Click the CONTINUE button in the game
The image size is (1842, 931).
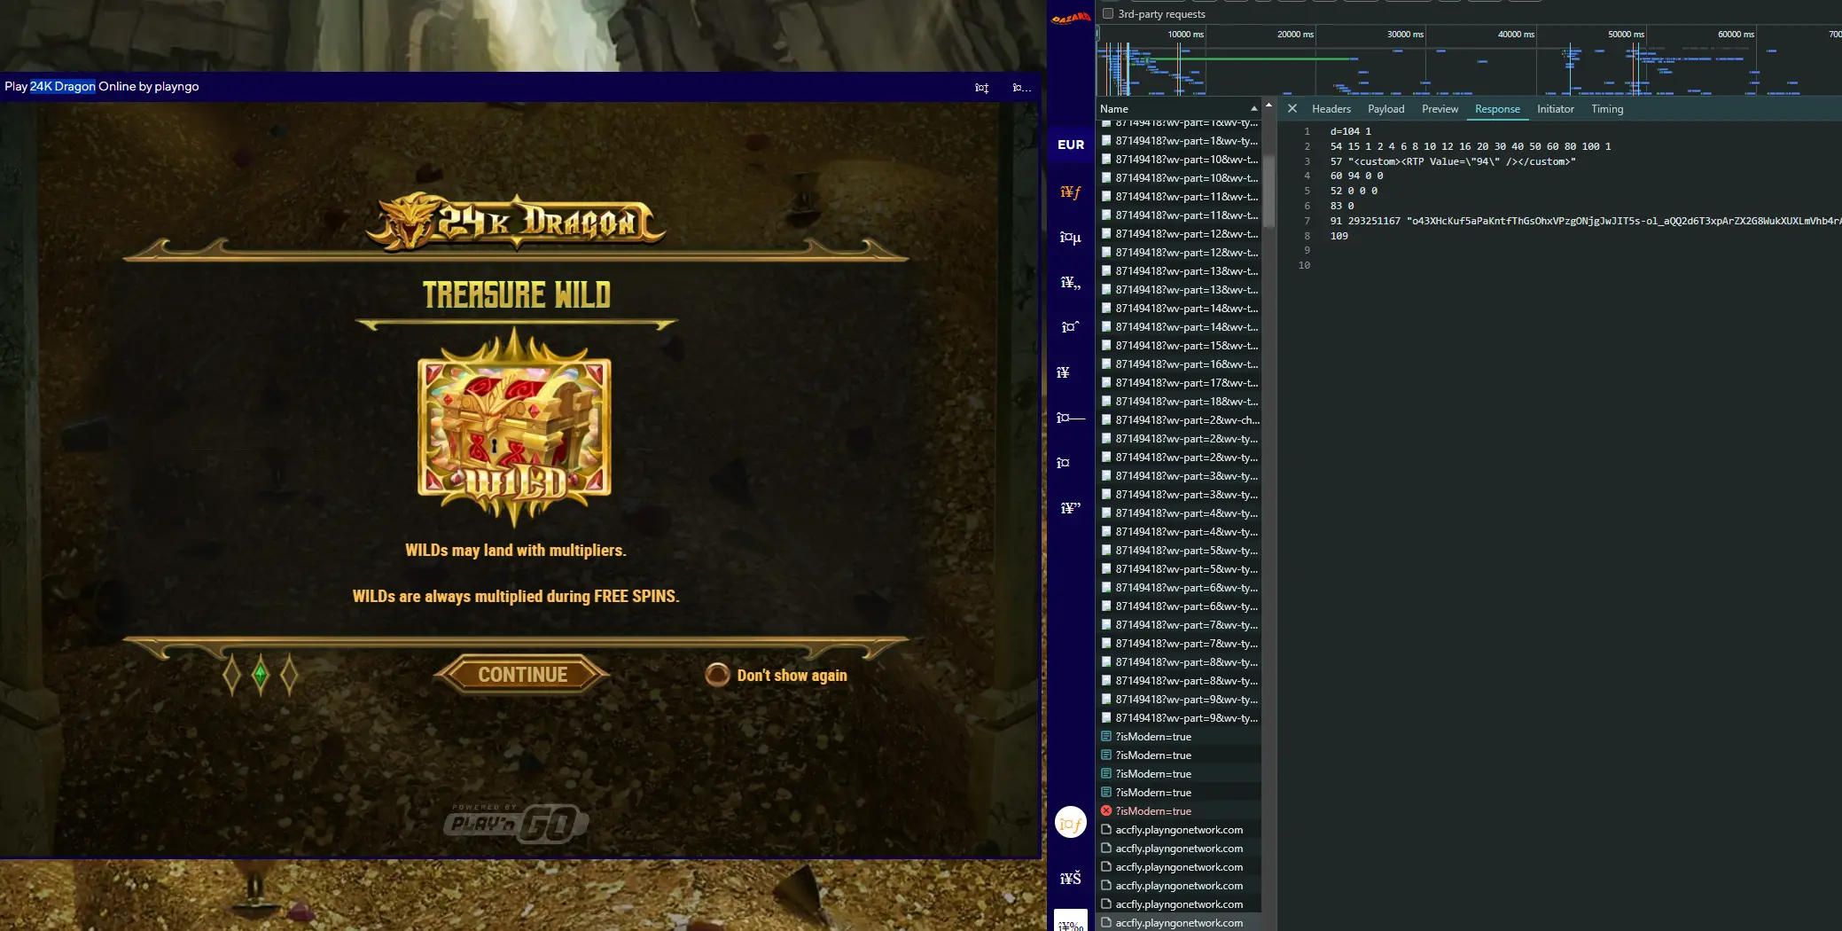tap(522, 675)
